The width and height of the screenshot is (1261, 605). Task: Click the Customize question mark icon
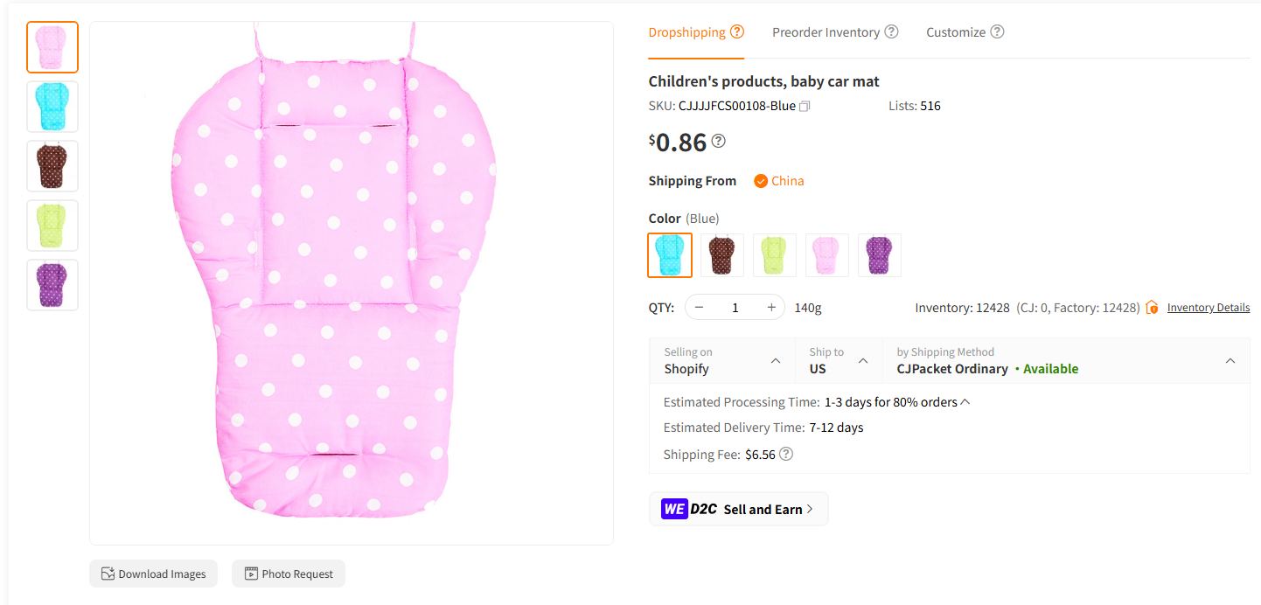point(998,31)
